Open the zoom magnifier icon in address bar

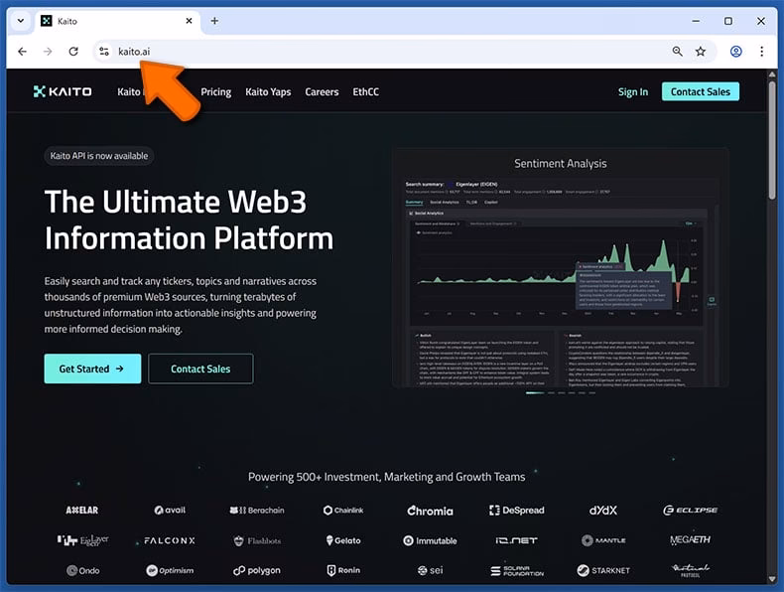(677, 51)
